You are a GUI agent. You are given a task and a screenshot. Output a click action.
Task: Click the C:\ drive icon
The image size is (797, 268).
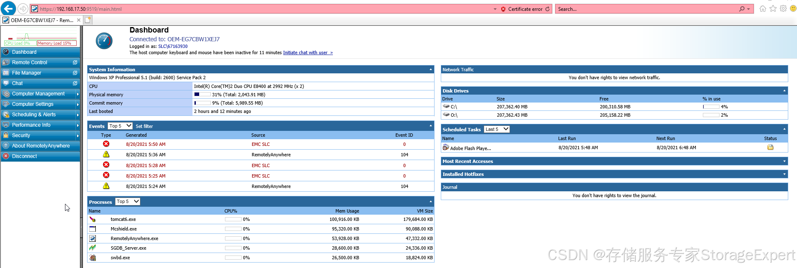coord(446,106)
